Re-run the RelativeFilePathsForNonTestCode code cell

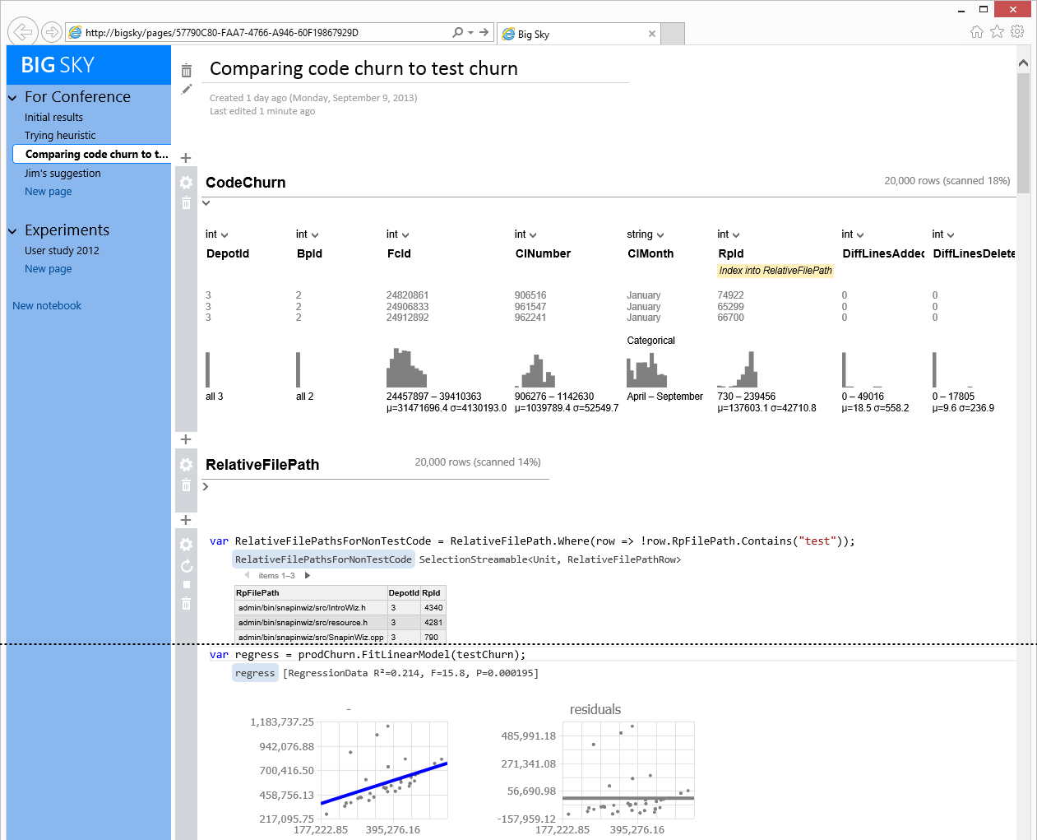(187, 566)
